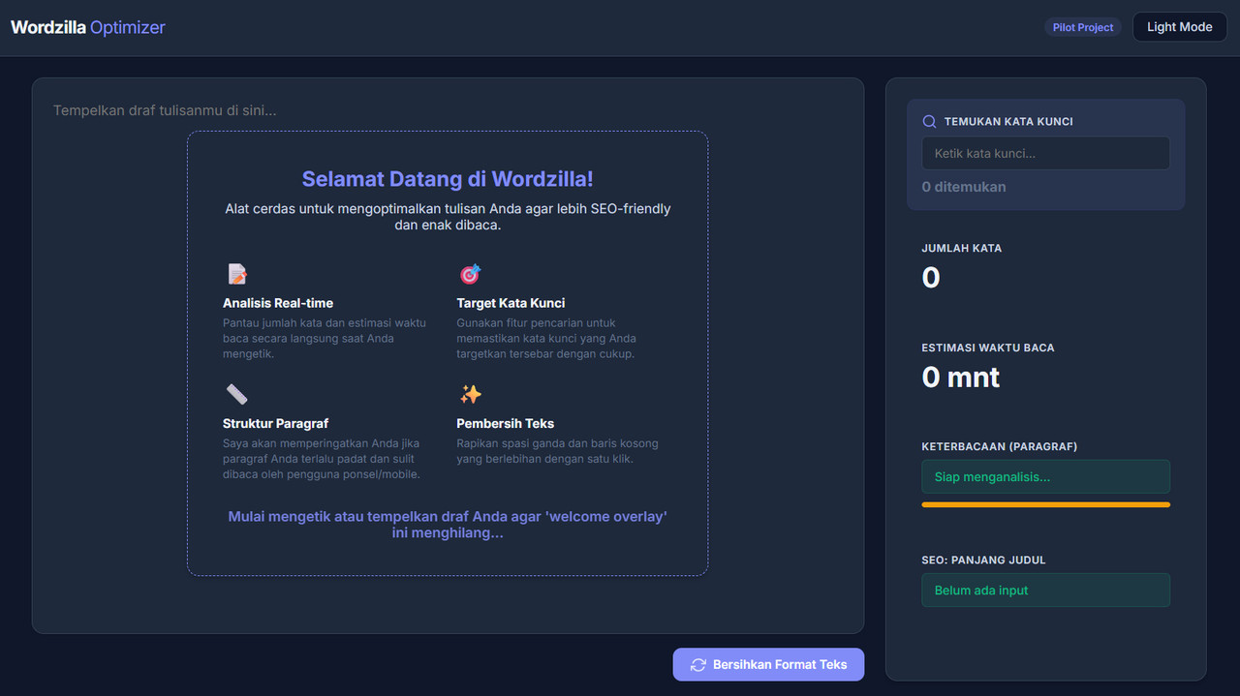This screenshot has width=1240, height=696.
Task: Click the Struktur Paragraf ruler icon
Action: [237, 394]
